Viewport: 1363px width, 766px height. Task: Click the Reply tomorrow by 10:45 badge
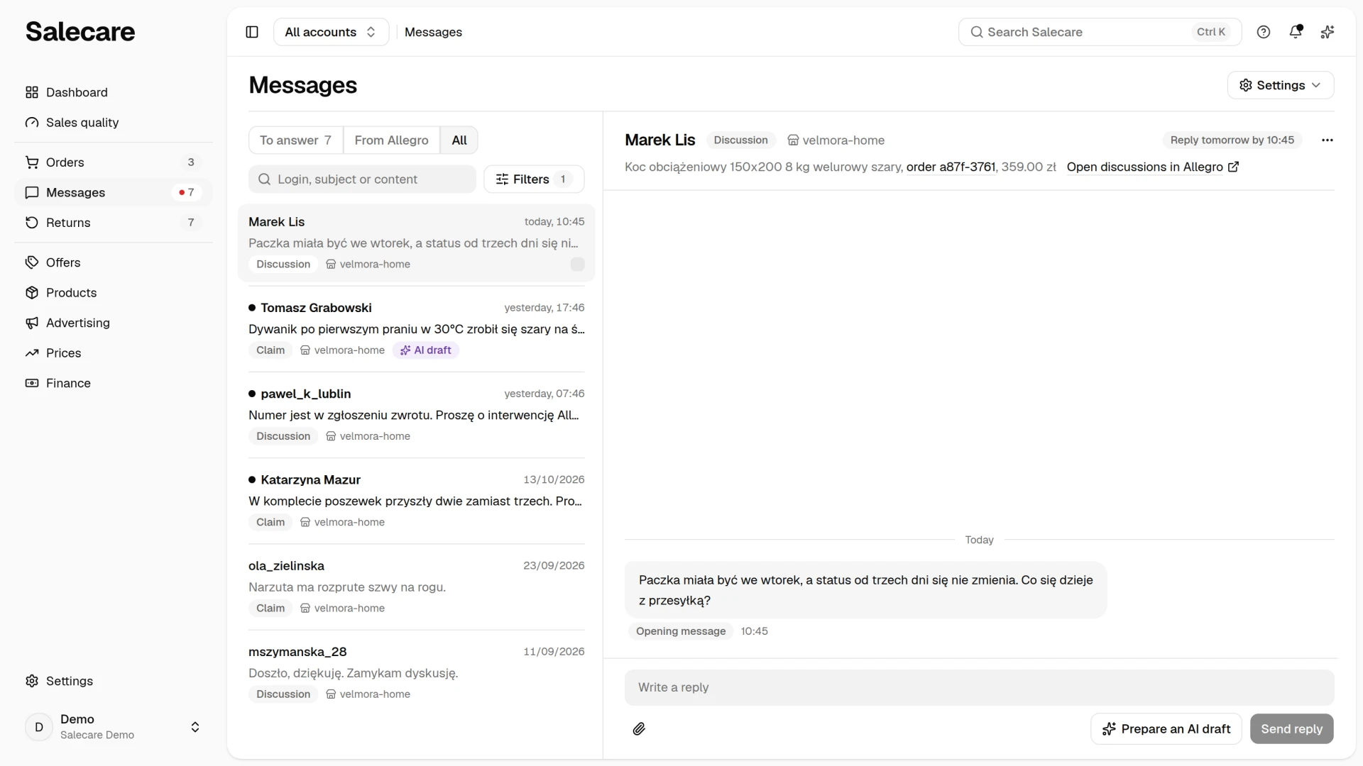1232,140
